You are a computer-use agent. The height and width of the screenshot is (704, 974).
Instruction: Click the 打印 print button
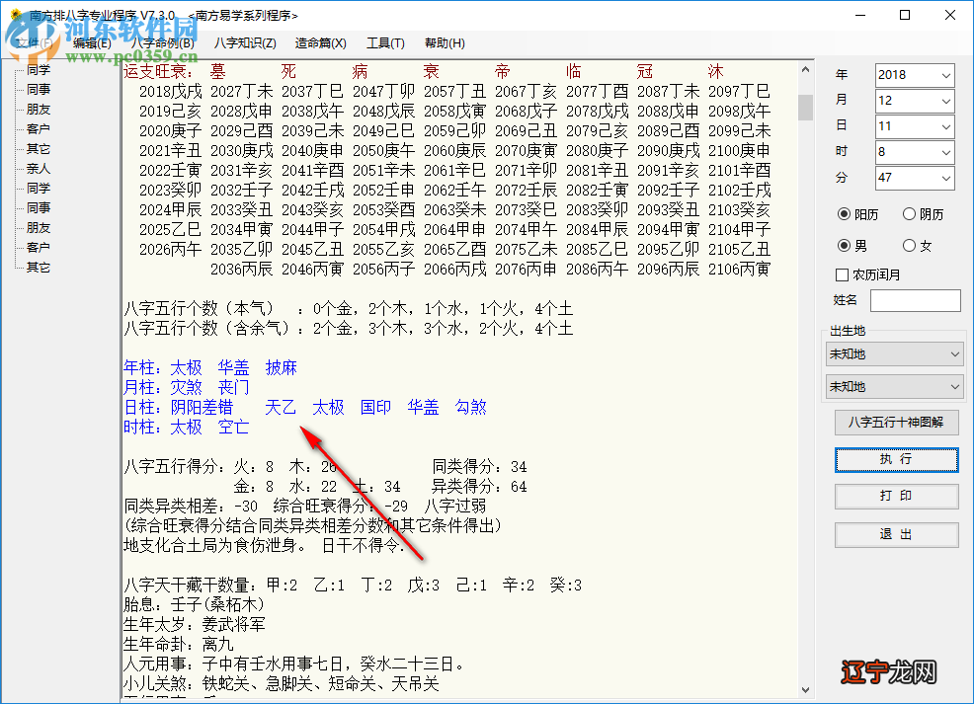895,497
